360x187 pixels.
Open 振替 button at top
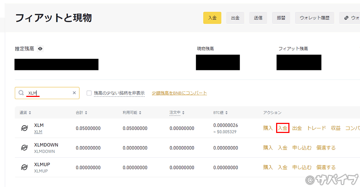[x=281, y=18]
